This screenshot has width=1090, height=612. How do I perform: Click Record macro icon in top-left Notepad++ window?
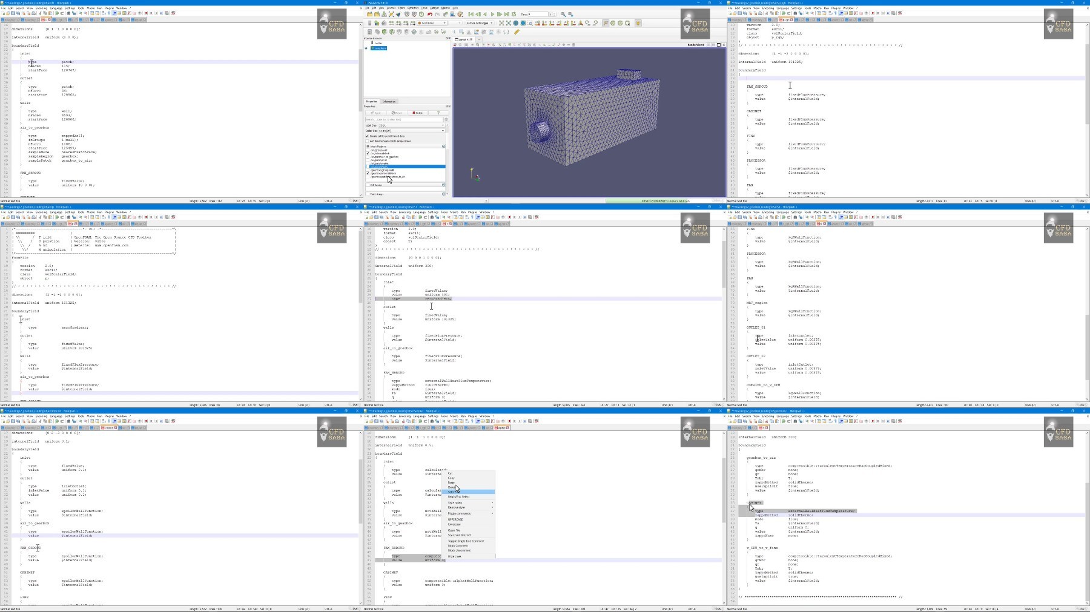coord(146,13)
